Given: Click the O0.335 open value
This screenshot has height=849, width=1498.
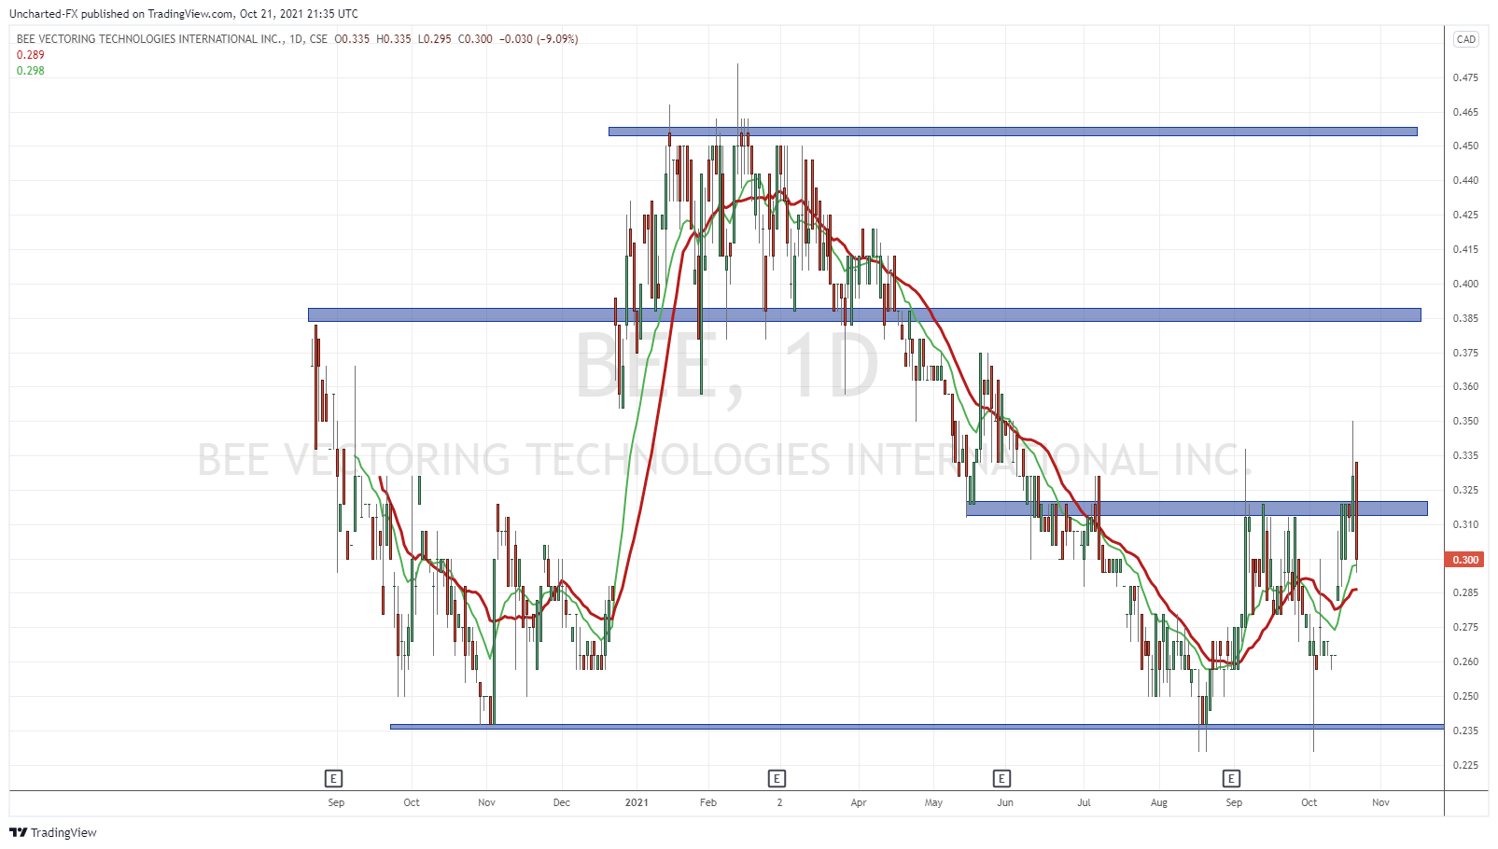Looking at the screenshot, I should (x=352, y=39).
